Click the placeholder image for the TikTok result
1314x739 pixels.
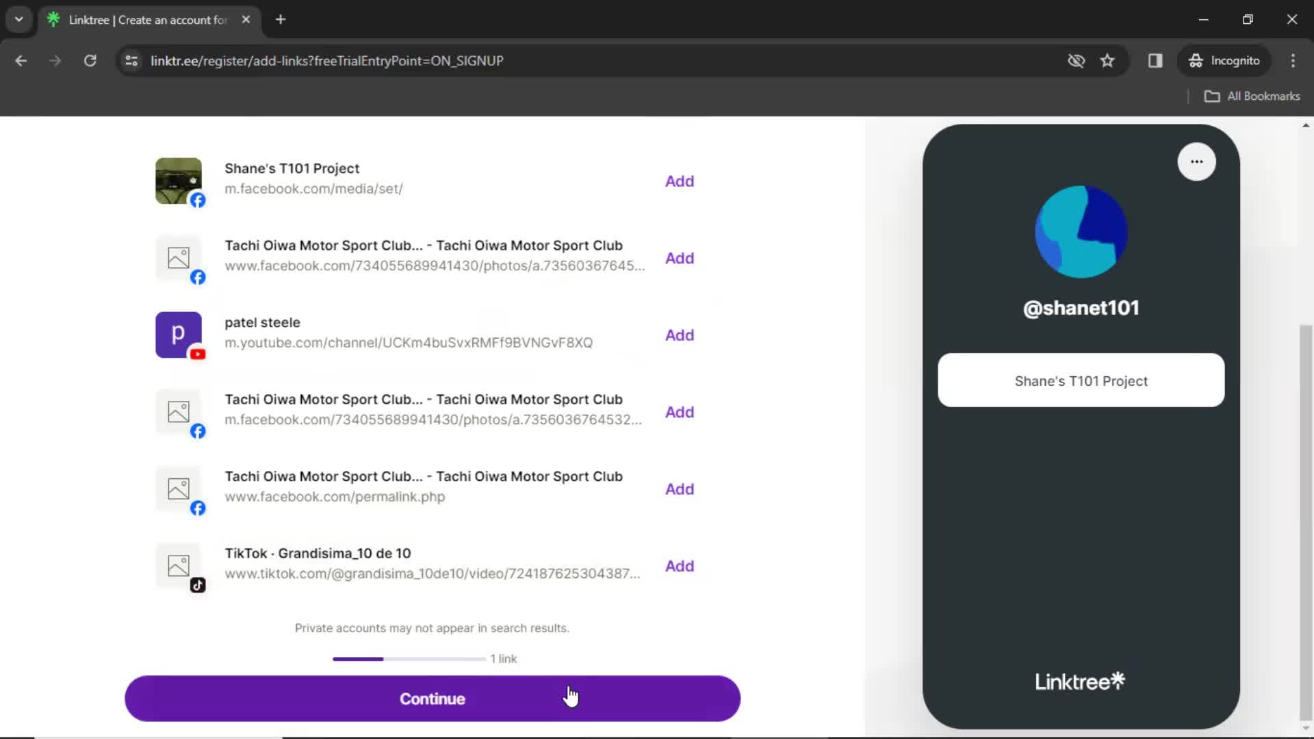178,566
